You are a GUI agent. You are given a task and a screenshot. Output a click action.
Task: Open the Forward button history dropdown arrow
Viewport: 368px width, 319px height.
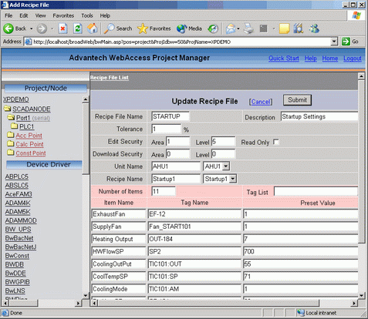52,29
